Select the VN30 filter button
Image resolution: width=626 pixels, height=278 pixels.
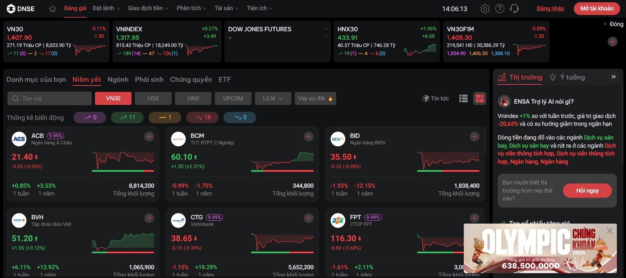[x=113, y=98]
